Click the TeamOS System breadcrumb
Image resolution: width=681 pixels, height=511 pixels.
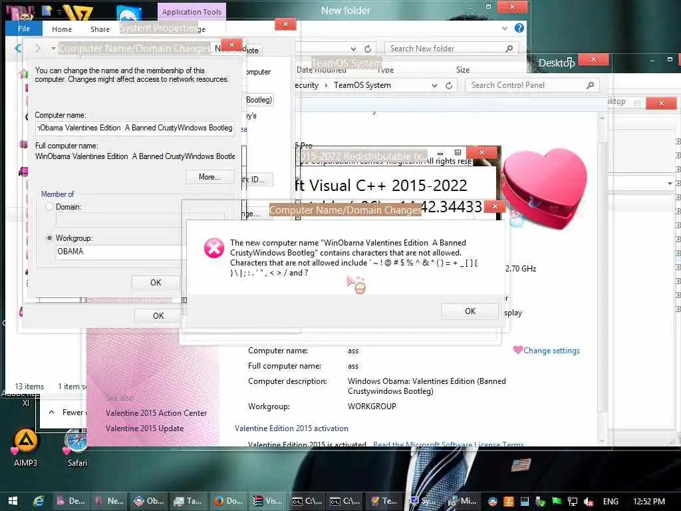[362, 85]
